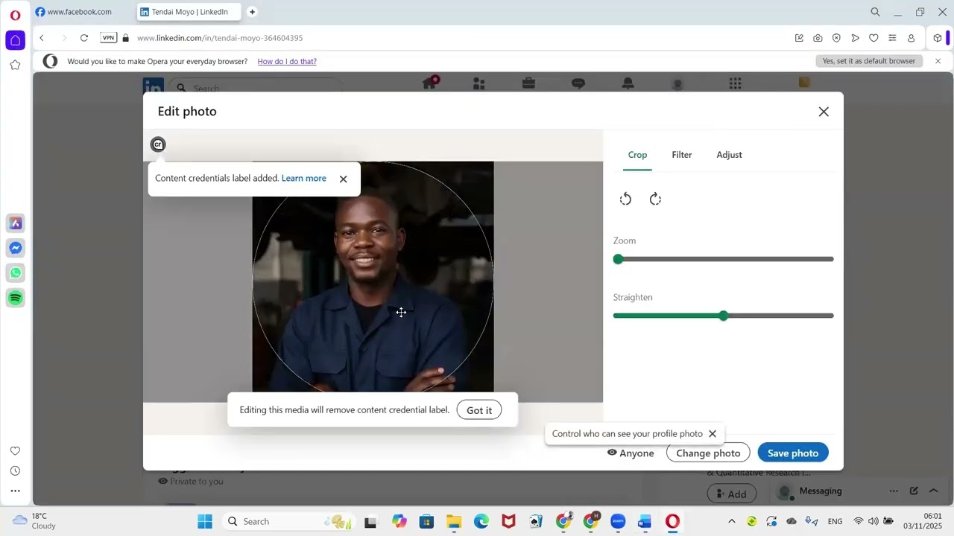Click Yes, set it as default browser
Image resolution: width=954 pixels, height=536 pixels.
coord(869,61)
